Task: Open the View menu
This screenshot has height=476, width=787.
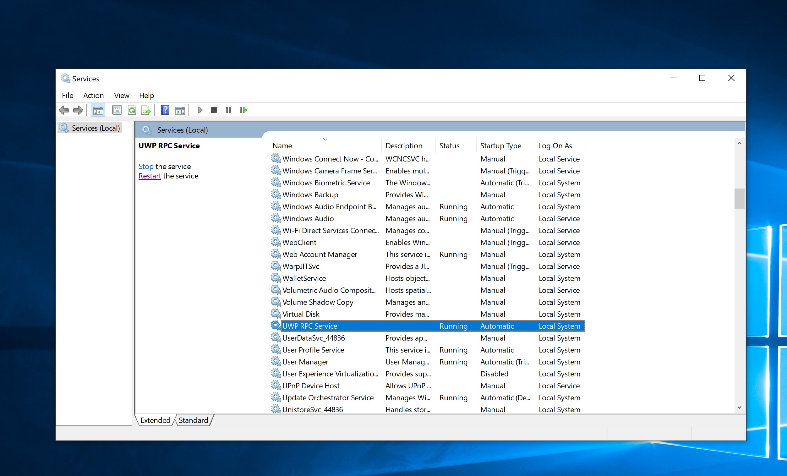Action: point(121,95)
